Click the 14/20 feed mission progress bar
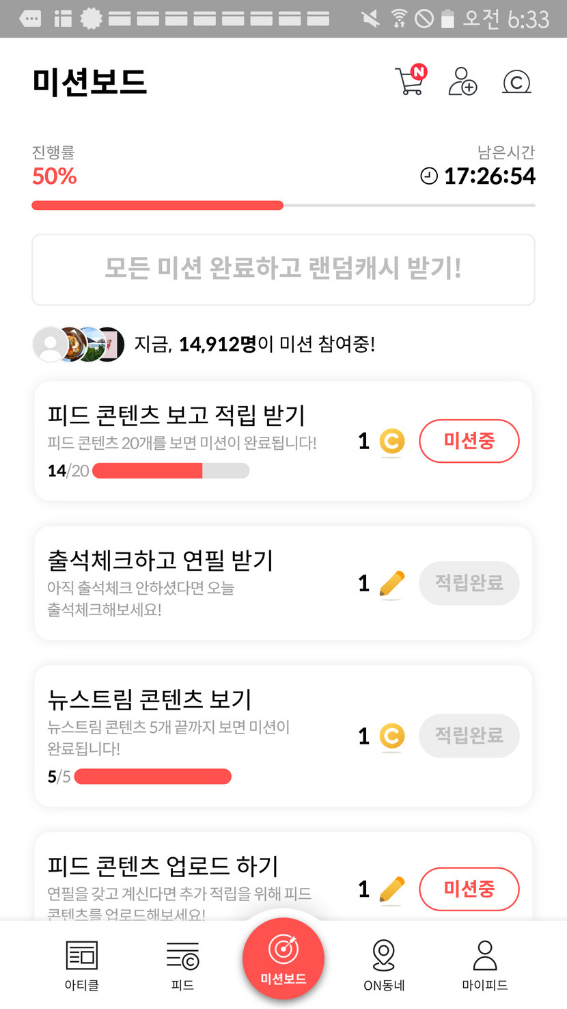Viewport: 567px width, 1009px height. (171, 470)
